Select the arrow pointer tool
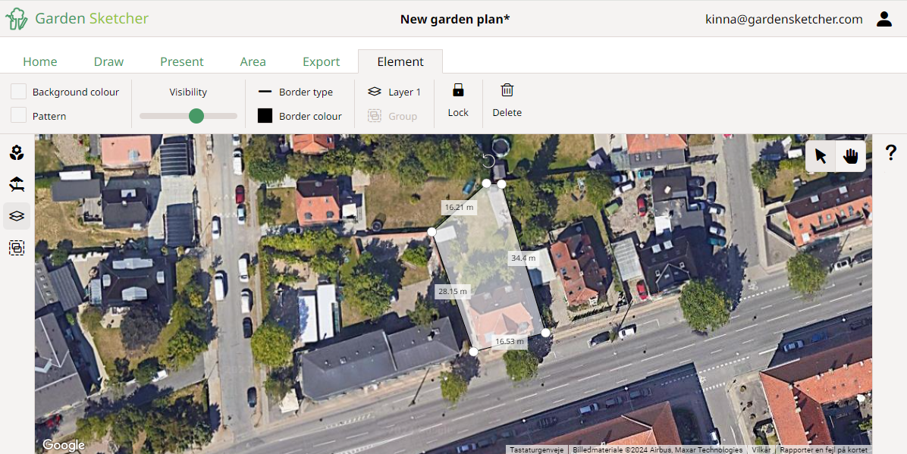The image size is (907, 454). [821, 156]
